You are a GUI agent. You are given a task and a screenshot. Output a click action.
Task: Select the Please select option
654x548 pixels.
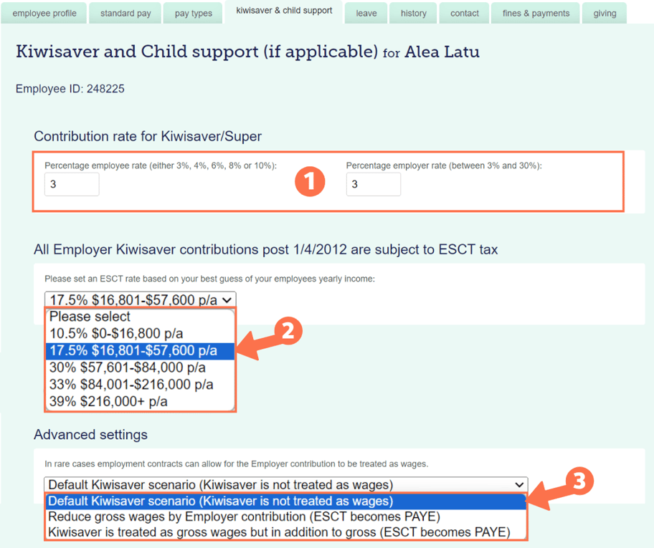tap(90, 317)
